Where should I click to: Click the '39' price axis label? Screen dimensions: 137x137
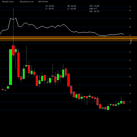(x=130, y=60)
